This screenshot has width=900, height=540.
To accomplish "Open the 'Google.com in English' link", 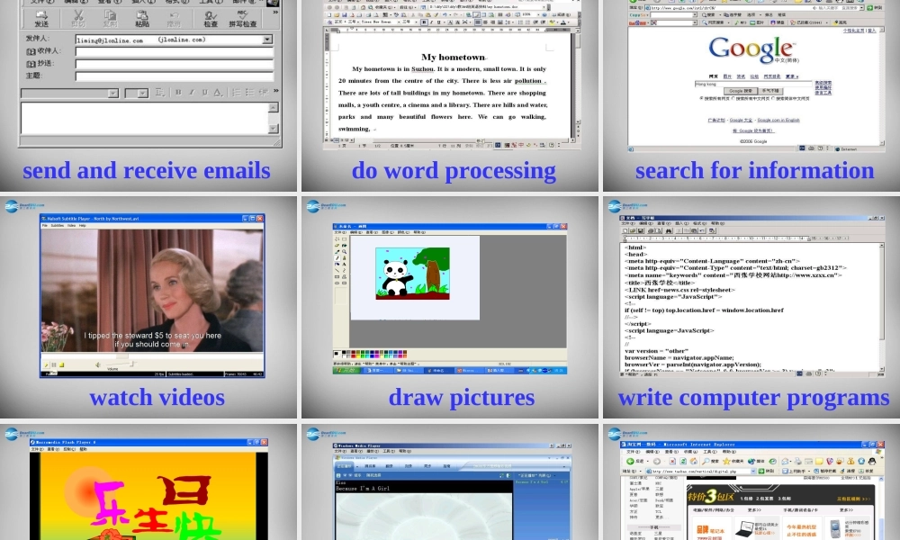I will [778, 120].
